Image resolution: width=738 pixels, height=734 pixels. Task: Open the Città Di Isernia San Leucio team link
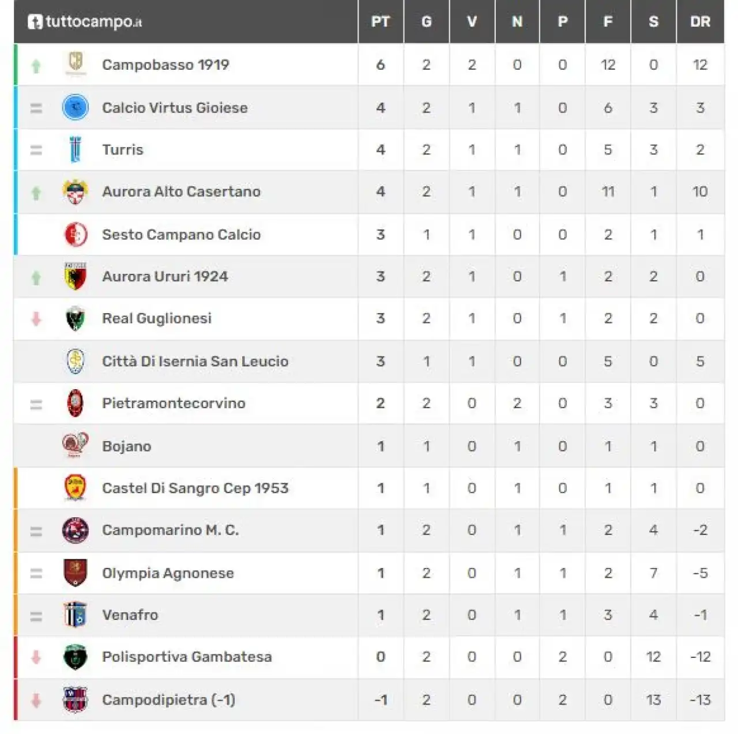click(x=195, y=361)
